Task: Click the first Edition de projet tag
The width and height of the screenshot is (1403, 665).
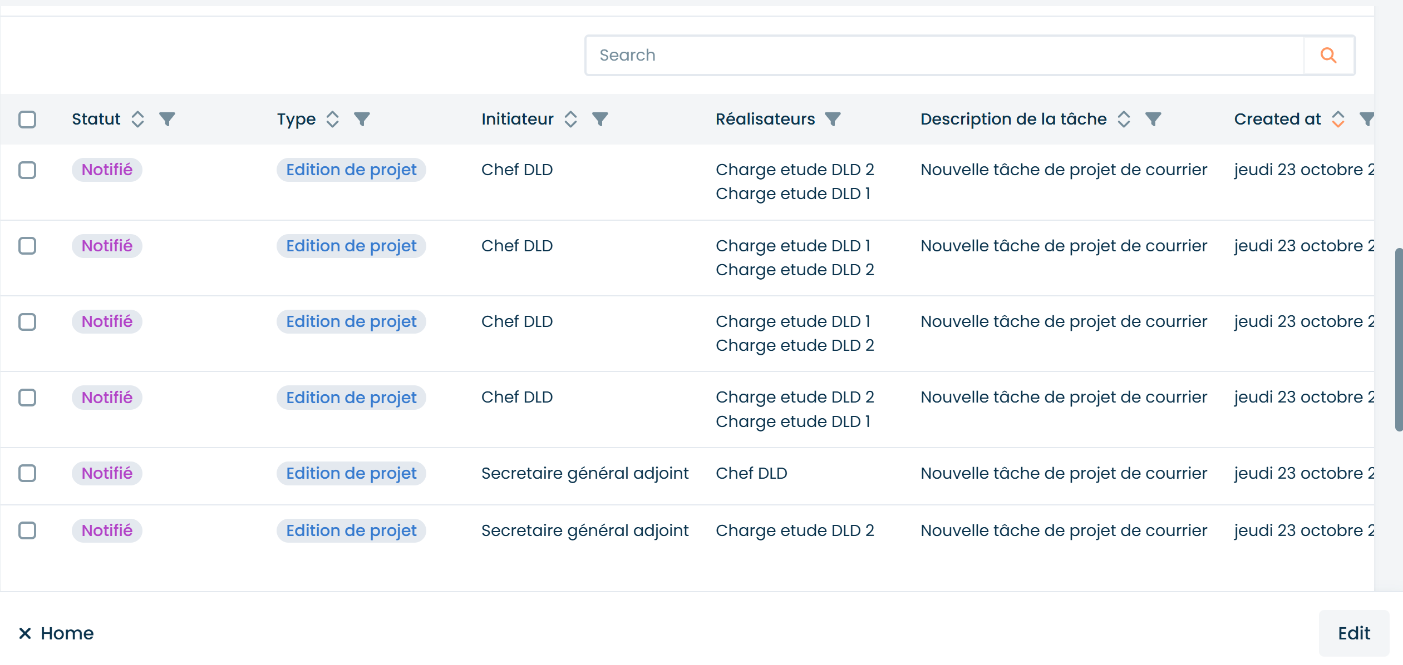Action: (351, 170)
